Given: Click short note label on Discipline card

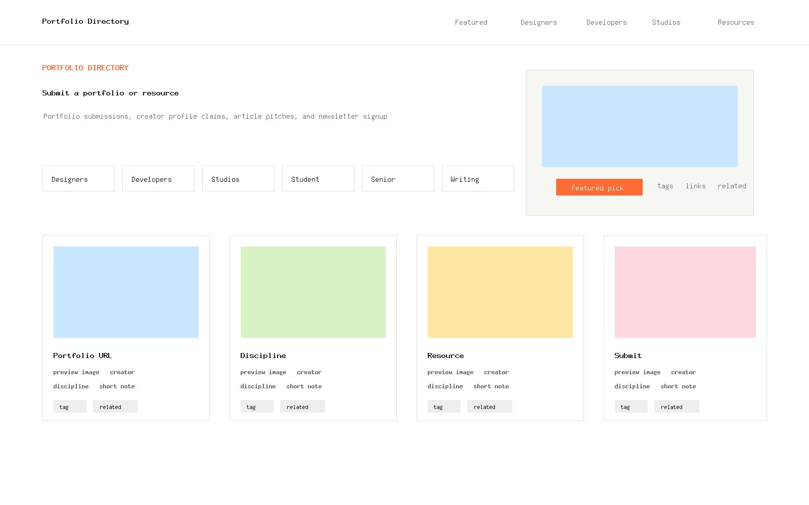Looking at the screenshot, I should pyautogui.click(x=304, y=386).
